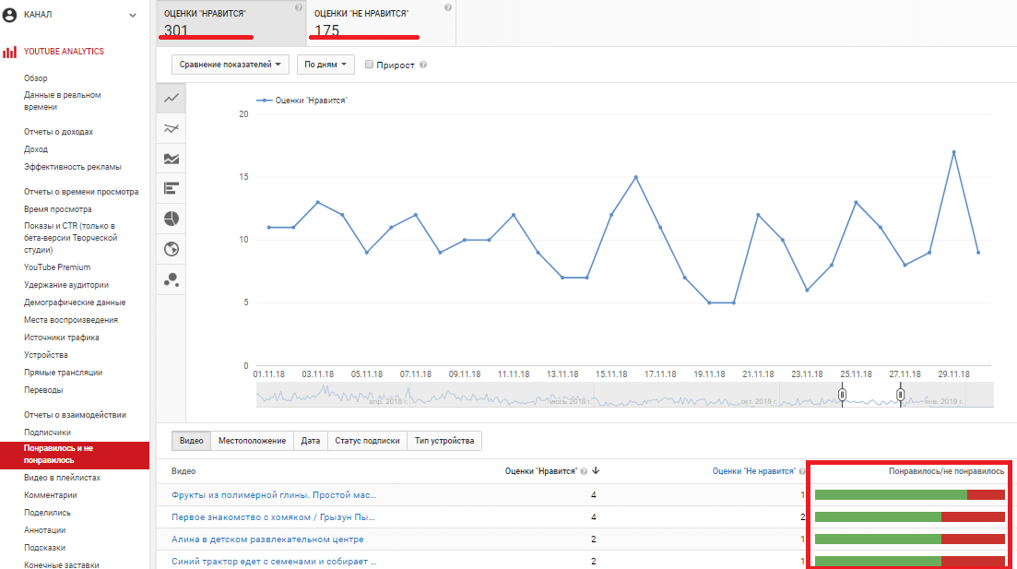The image size is (1017, 569).
Task: Open the По дням dropdown
Action: [x=329, y=65]
